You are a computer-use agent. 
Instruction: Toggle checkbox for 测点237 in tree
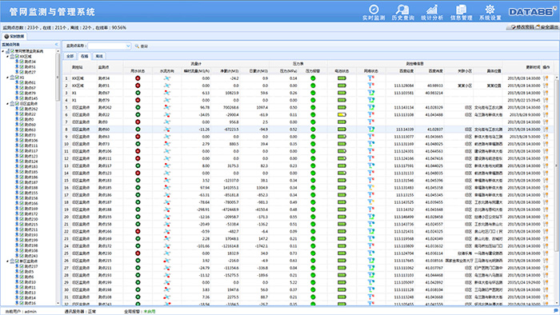(22, 266)
